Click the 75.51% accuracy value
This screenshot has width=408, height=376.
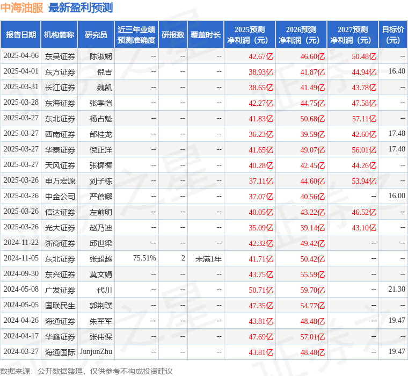[144, 258]
